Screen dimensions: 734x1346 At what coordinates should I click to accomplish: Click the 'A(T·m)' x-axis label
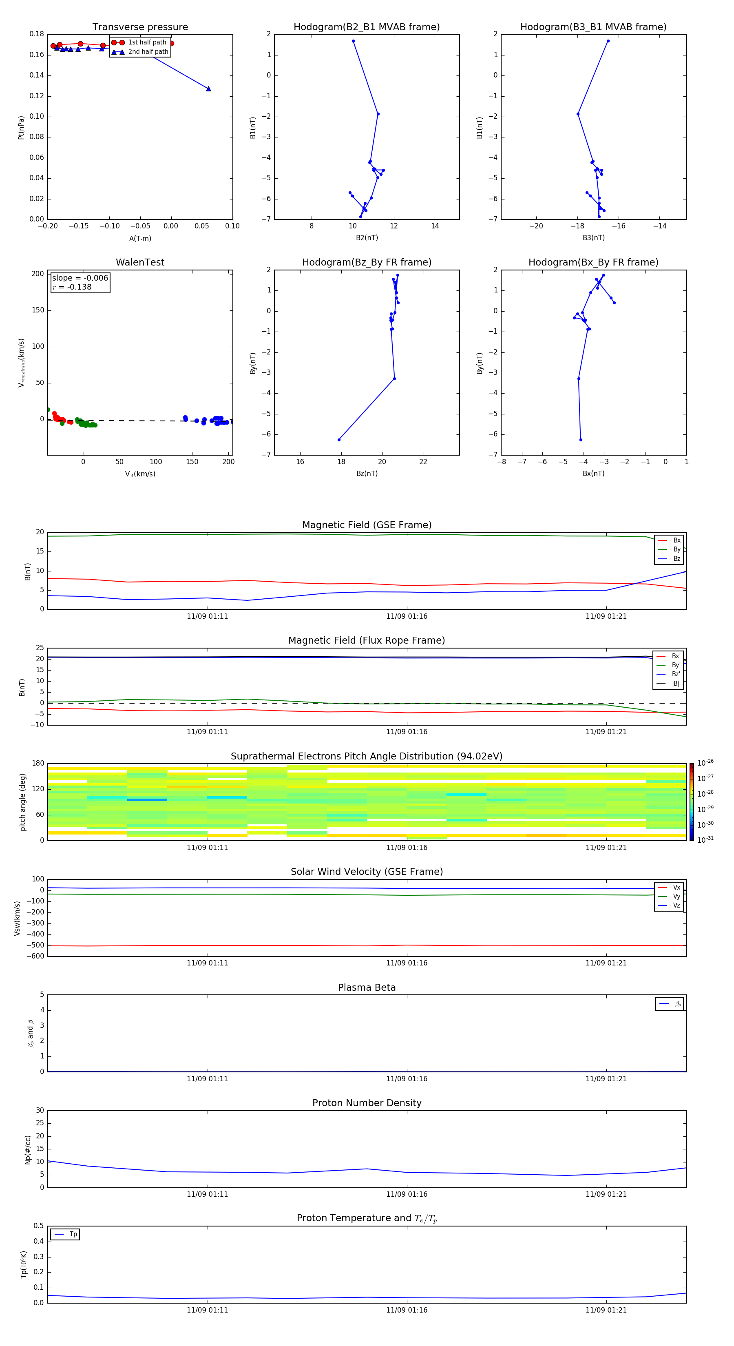pos(140,239)
